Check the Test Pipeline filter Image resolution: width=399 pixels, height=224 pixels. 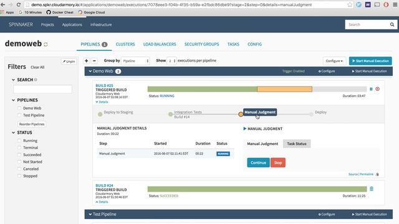coord(19,115)
